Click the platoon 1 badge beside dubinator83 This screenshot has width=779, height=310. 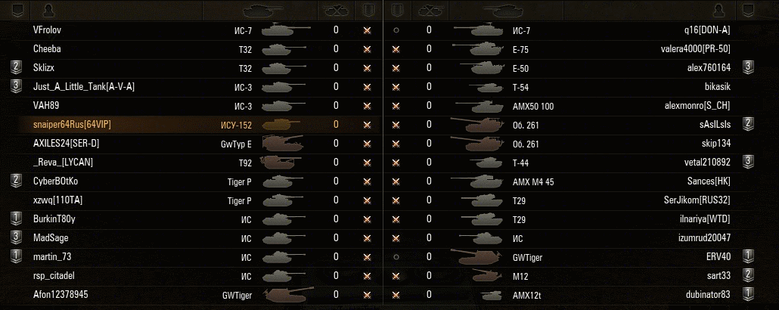[748, 294]
